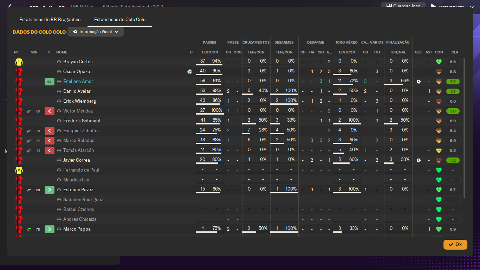
Task: Sort by the CON column header
Action: click(x=439, y=52)
